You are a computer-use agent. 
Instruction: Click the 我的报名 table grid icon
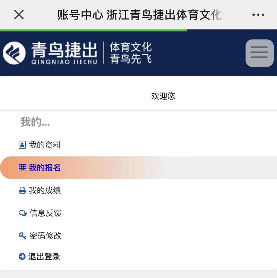click(x=22, y=168)
